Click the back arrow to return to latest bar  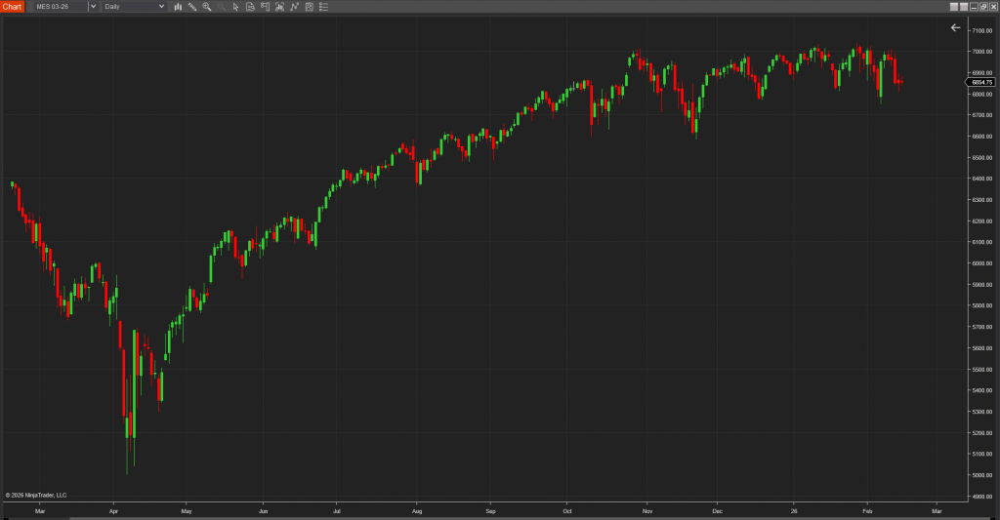tap(955, 28)
